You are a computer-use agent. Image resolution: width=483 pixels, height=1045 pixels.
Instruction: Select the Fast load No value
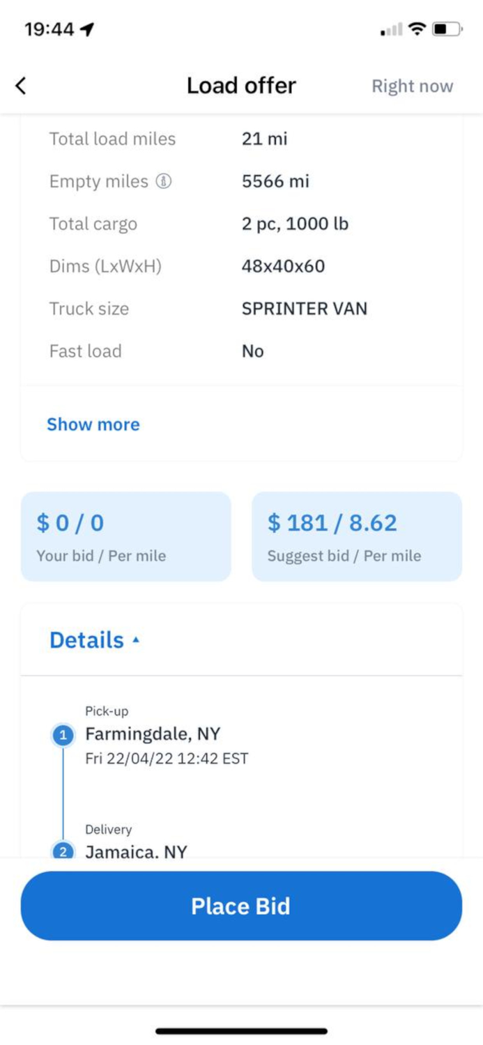click(252, 351)
